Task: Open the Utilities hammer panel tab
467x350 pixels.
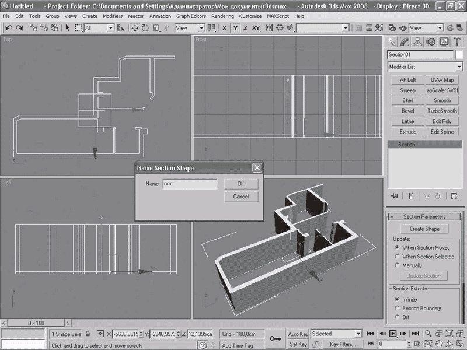Action: point(457,42)
